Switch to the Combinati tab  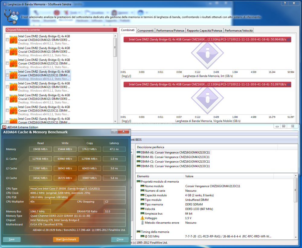(x=128, y=30)
